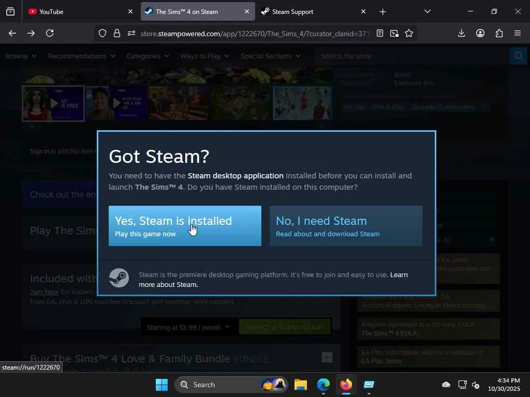This screenshot has width=530, height=397.
Task: Open a new browser tab
Action: pyautogui.click(x=382, y=12)
